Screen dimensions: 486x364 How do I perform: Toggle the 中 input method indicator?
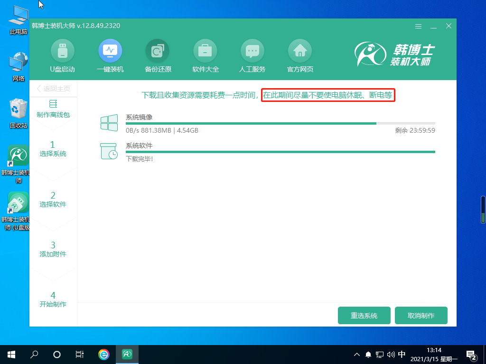click(402, 354)
